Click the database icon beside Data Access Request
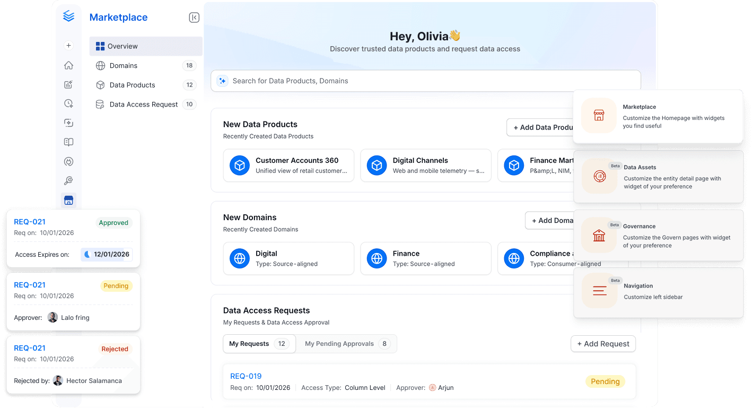This screenshot has width=754, height=409. (100, 105)
